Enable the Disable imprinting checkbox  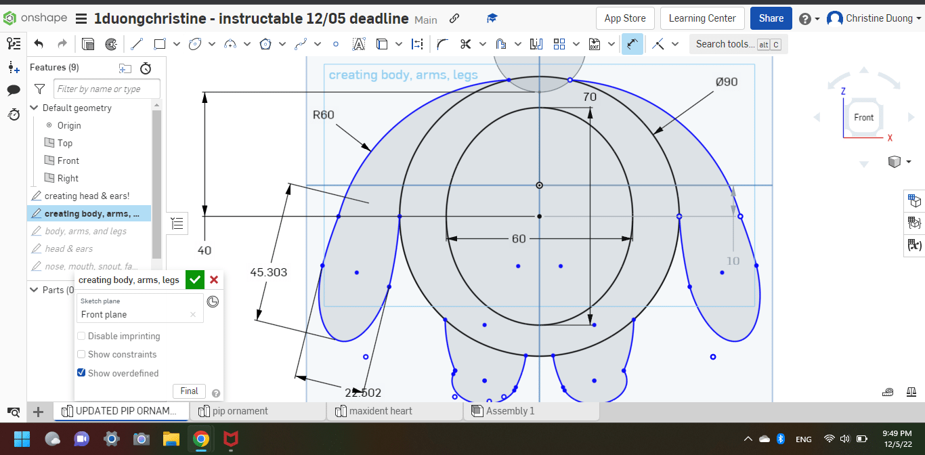[x=81, y=336]
